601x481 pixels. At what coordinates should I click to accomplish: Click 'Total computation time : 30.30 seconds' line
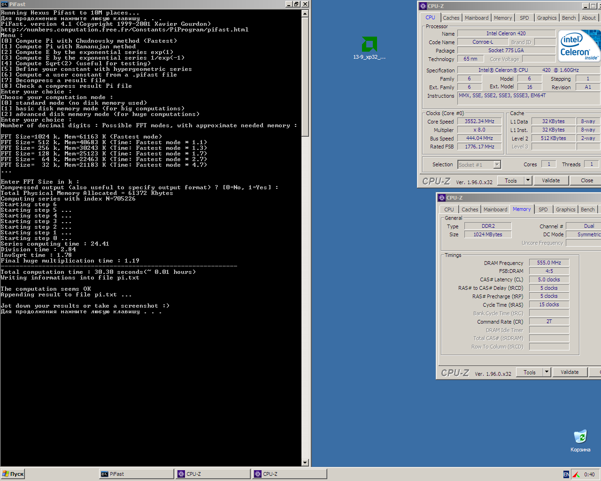99,272
